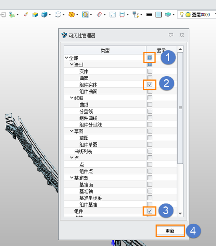This screenshot has width=216, height=246.
Task: Toggle the 实体 display checkbox
Action: [150, 71]
